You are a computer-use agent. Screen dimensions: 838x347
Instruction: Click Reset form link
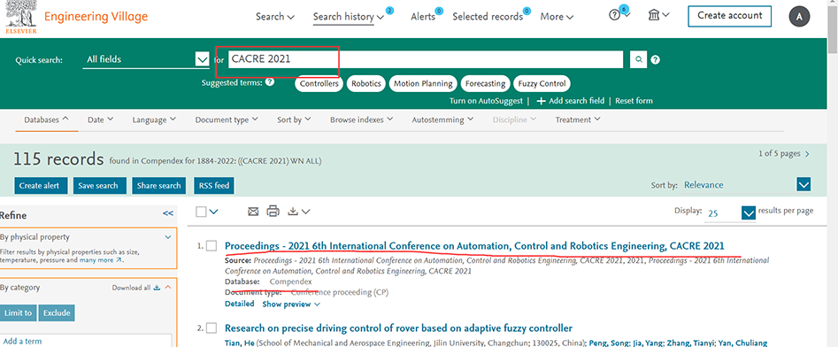pyautogui.click(x=634, y=101)
